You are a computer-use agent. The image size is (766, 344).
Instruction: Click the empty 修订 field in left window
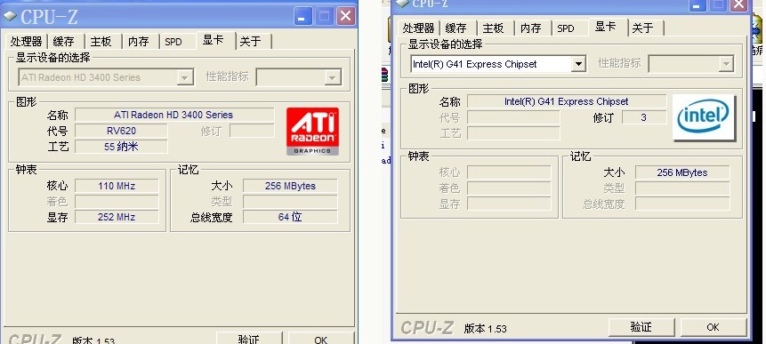pyautogui.click(x=252, y=131)
